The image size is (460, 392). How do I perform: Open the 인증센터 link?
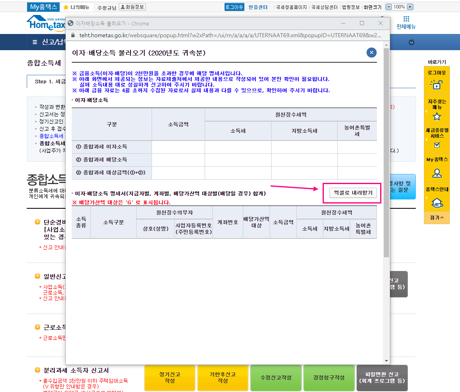258,7
